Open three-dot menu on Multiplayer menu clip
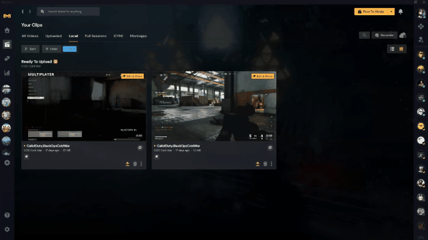Screen dimensions: 428x240 (x=141, y=164)
